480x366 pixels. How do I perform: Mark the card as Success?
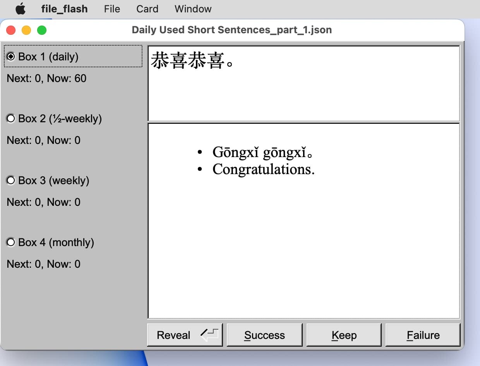pyautogui.click(x=264, y=335)
